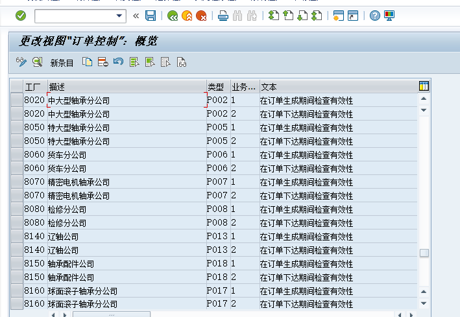Click 在订单生成期间检查有效性 in the 8020 row
Viewport: 460px width, 317px height.
tap(306, 100)
